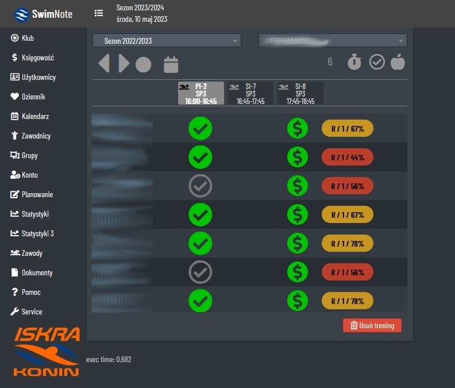The image size is (455, 388).
Task: Toggle the first row green attendance checkmark
Action: pos(200,129)
